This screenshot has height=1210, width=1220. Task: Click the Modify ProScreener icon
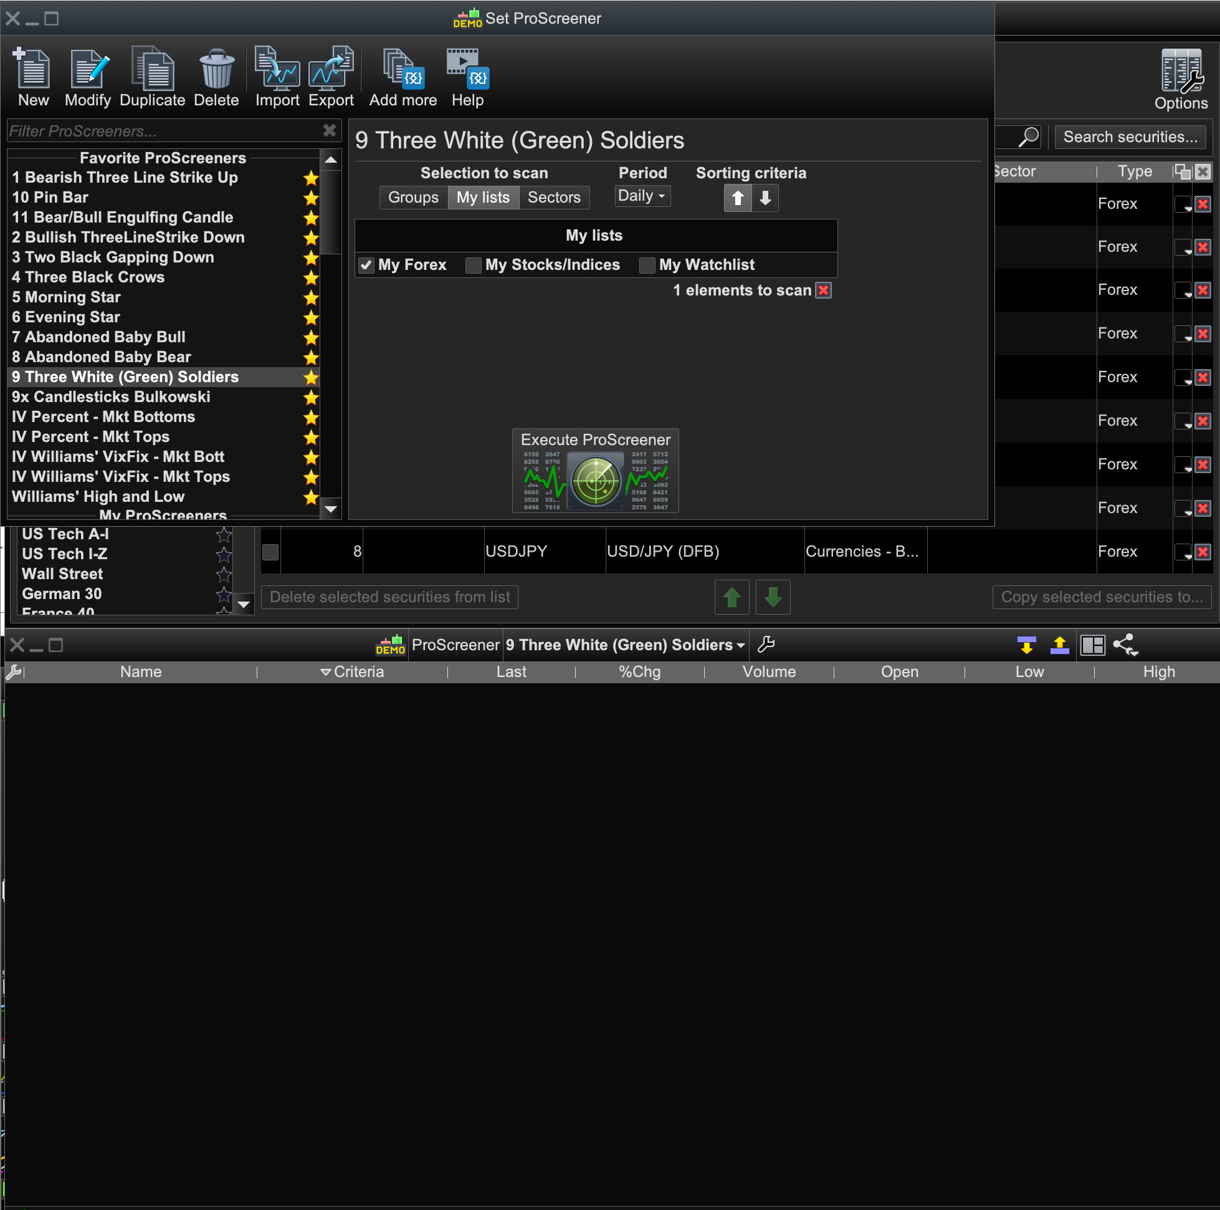pos(88,69)
